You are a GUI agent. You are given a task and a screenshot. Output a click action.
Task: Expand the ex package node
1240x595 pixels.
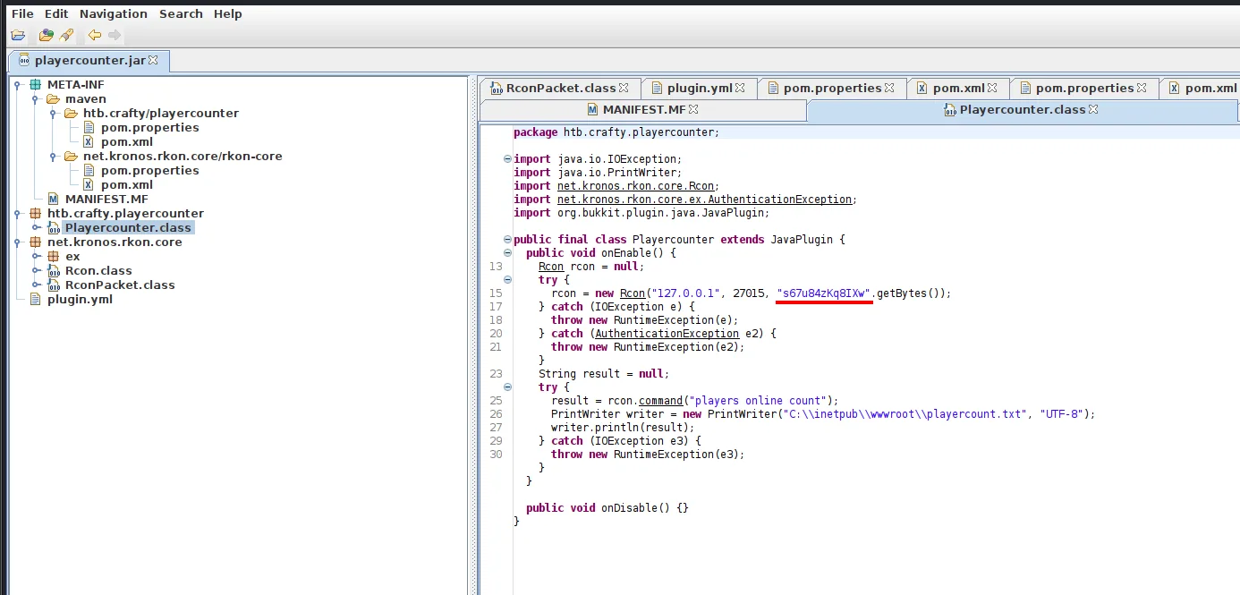point(36,256)
